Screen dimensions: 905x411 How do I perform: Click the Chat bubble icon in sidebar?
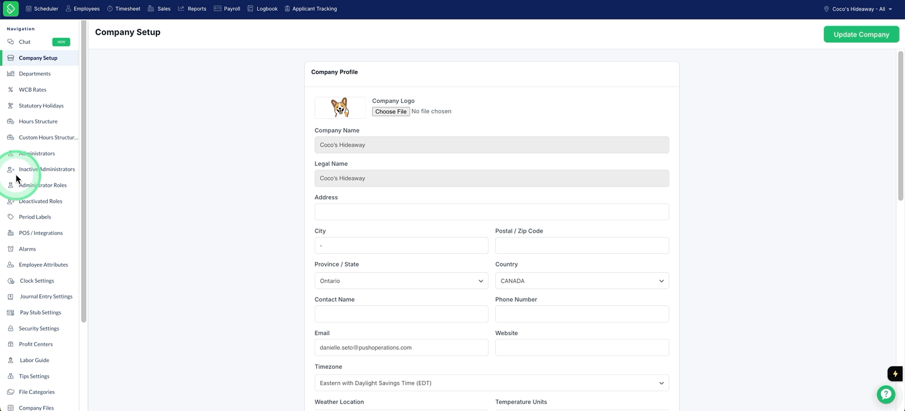point(11,42)
